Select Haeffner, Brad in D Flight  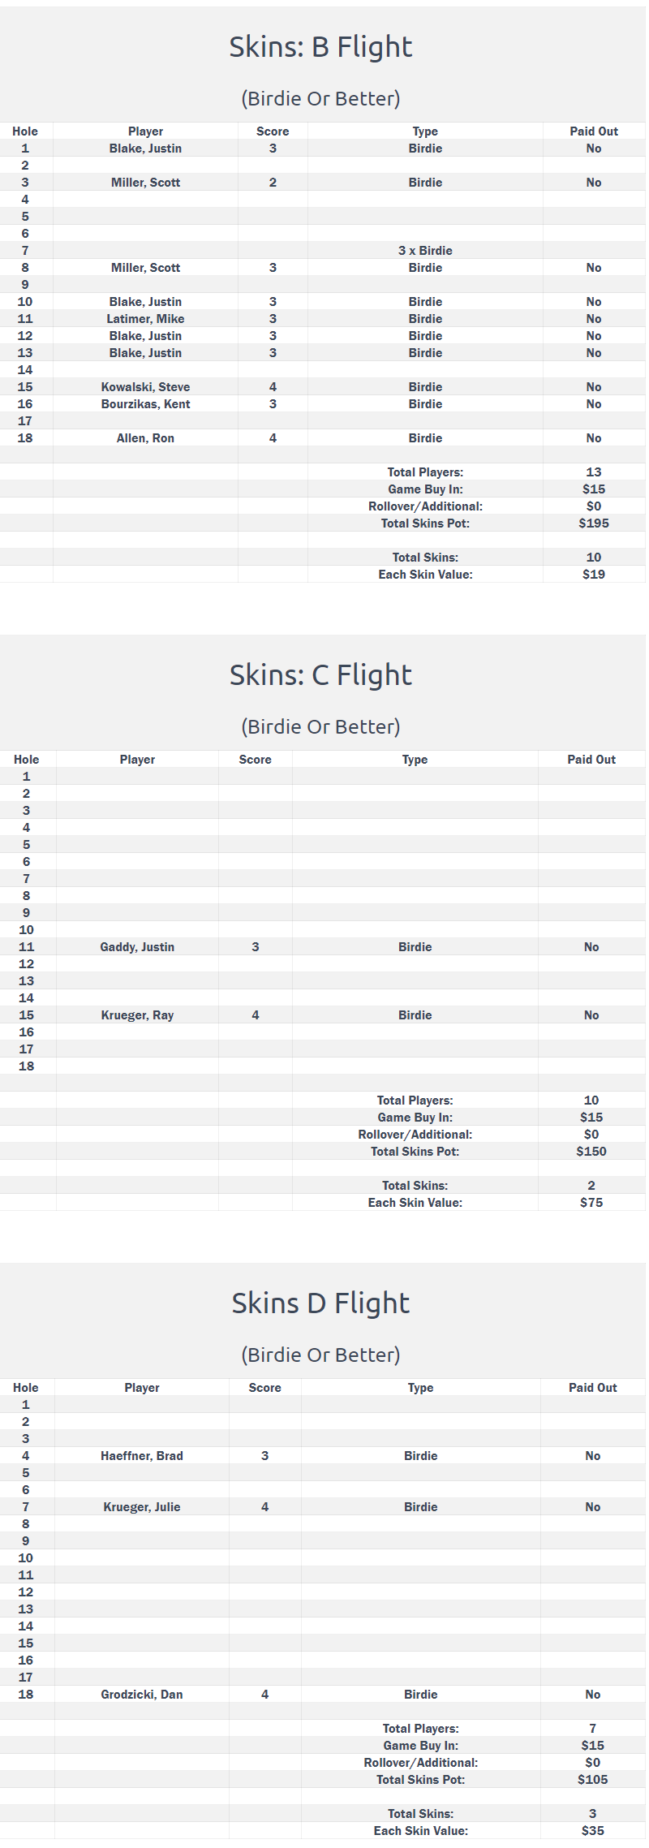pyautogui.click(x=142, y=1456)
